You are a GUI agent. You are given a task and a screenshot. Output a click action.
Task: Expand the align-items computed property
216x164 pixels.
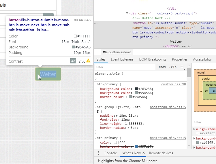194,129
